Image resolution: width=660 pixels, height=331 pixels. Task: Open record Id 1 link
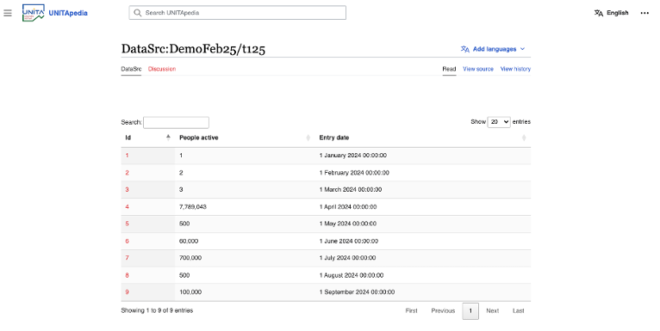tap(128, 156)
